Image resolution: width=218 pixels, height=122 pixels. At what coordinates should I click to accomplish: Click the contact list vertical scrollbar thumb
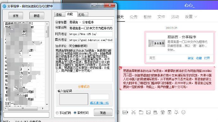click(47, 32)
